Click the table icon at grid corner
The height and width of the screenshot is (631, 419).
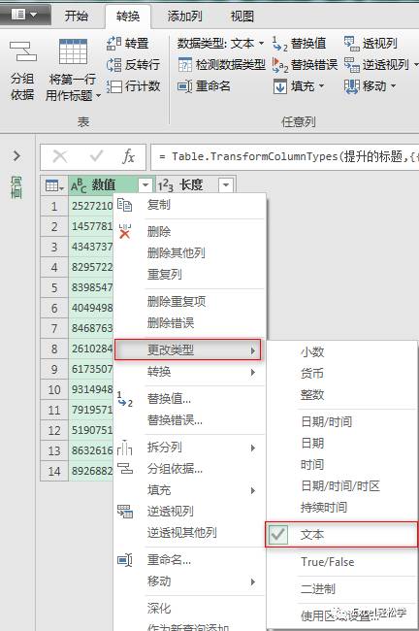click(54, 185)
